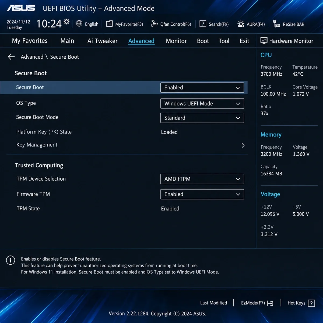Click the Version 2.22.1284 copyright text
Viewport: 323px width, 323px height.
157,314
